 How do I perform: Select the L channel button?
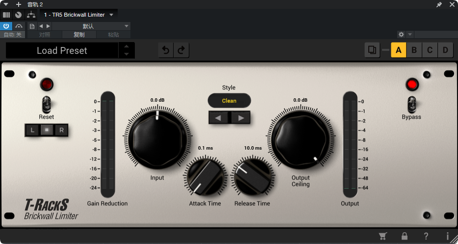[x=32, y=130]
